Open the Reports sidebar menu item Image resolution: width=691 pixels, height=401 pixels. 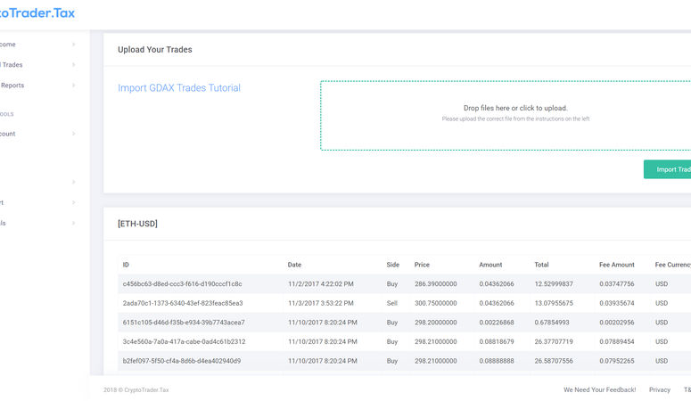coord(12,85)
